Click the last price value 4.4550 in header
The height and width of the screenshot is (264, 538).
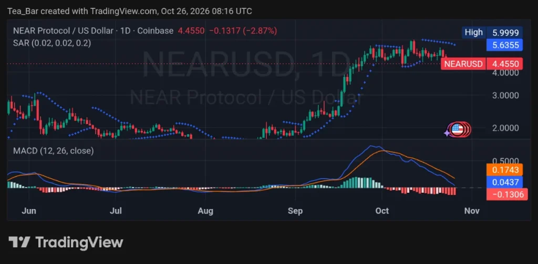point(191,31)
